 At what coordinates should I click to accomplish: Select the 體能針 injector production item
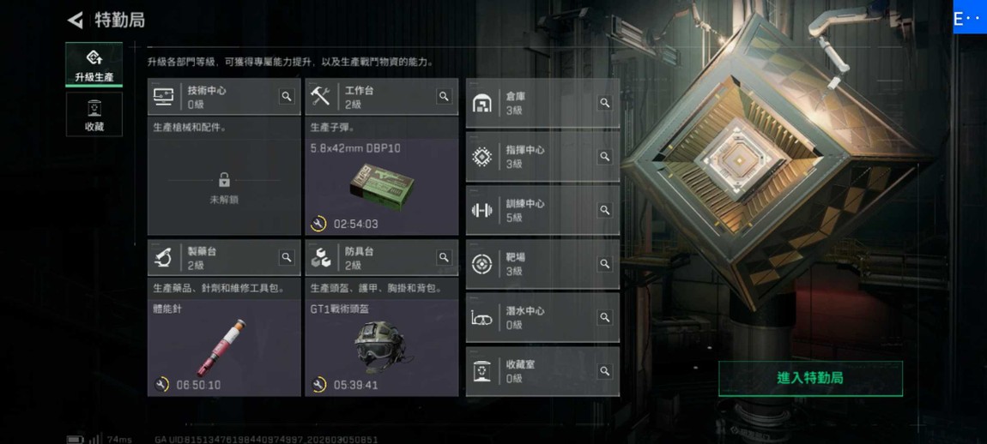click(x=224, y=348)
